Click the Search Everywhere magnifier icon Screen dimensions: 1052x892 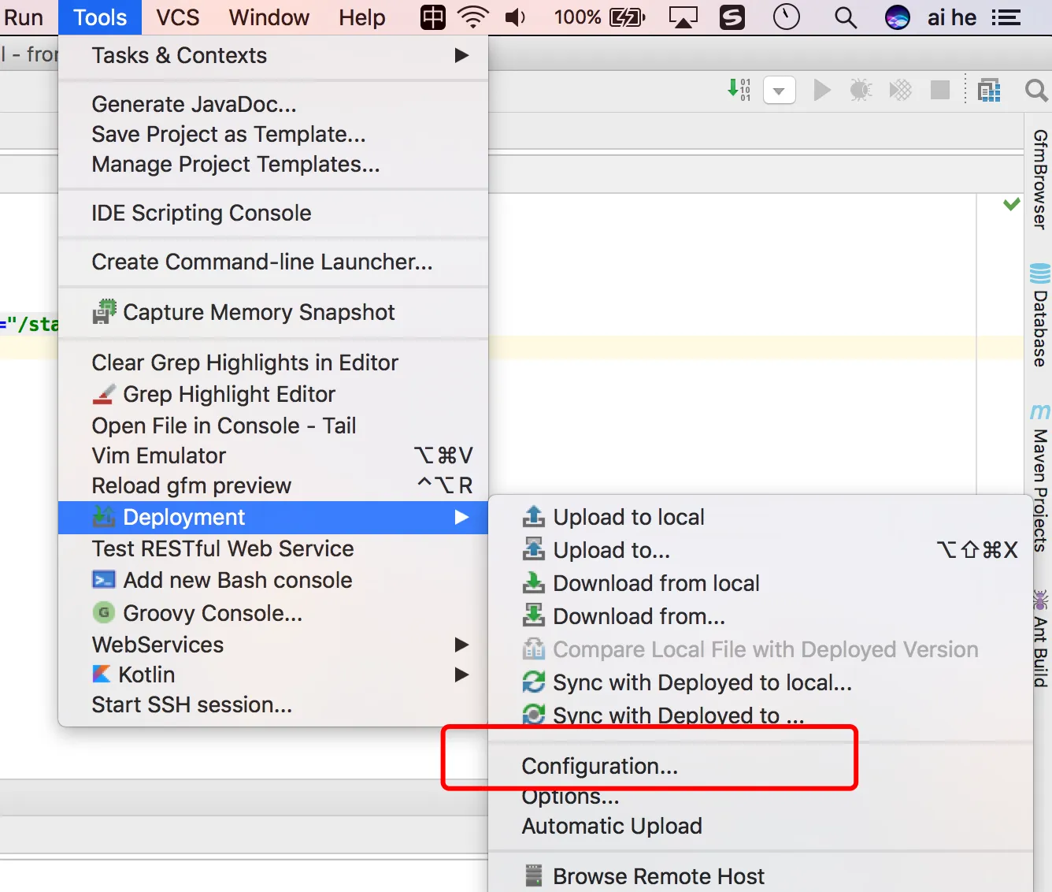tap(1035, 91)
